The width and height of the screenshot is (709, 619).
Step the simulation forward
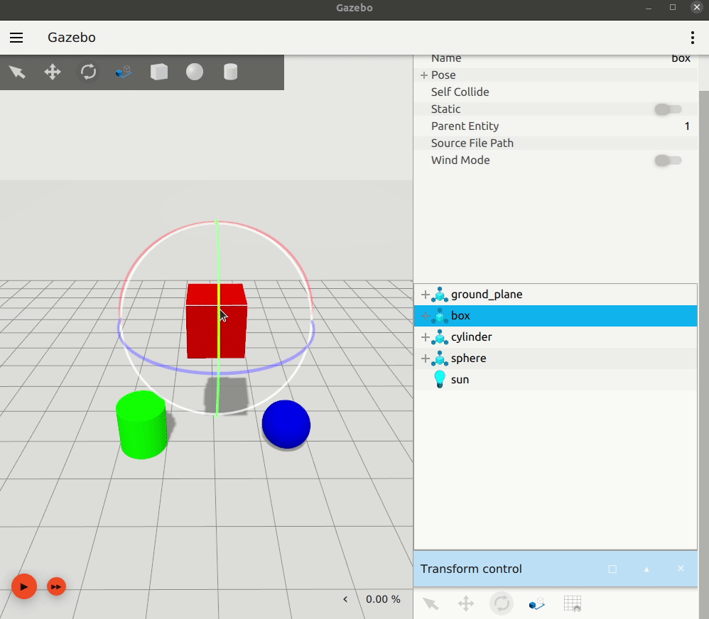point(57,586)
